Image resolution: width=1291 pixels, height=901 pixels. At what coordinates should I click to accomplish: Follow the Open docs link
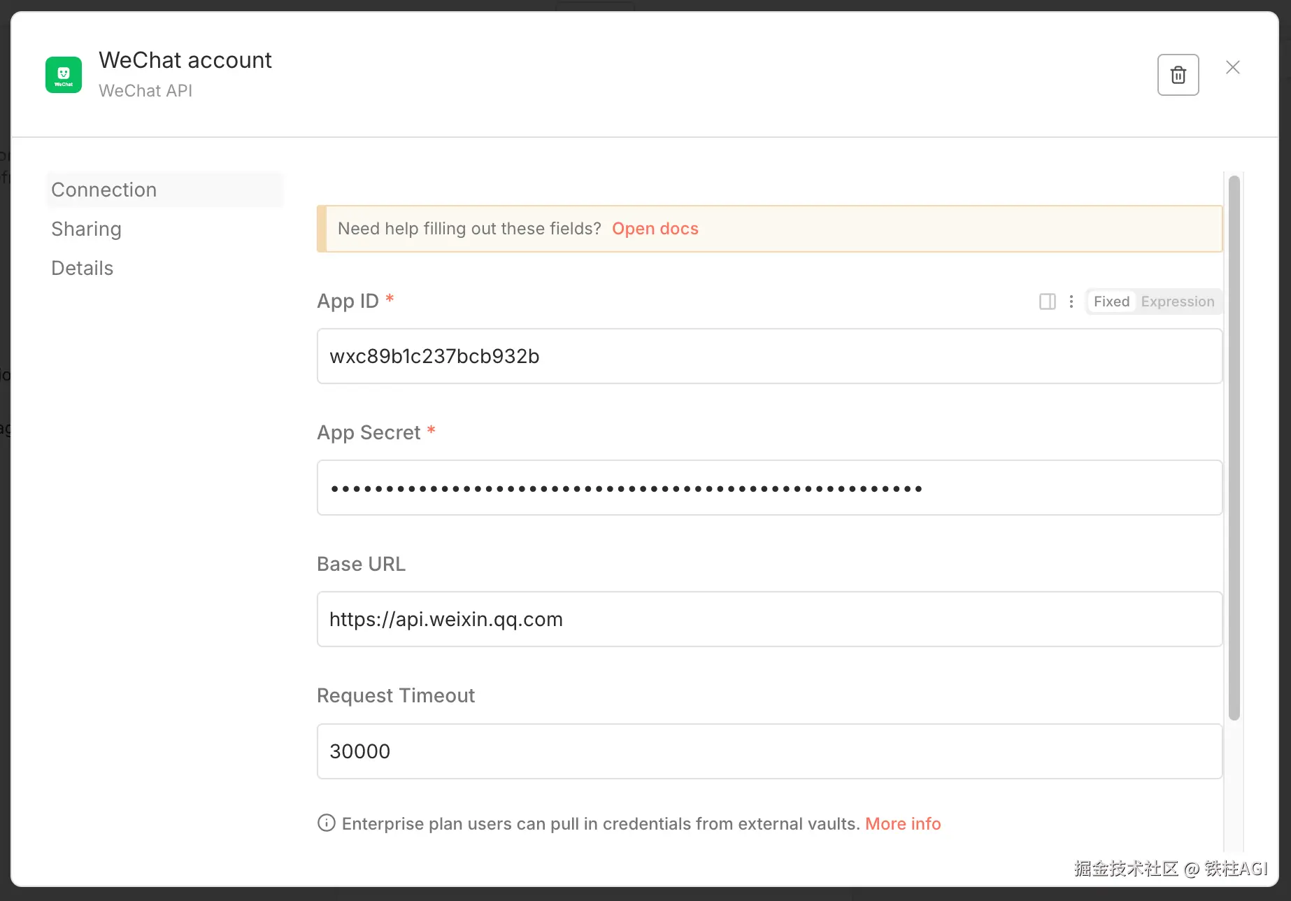655,229
